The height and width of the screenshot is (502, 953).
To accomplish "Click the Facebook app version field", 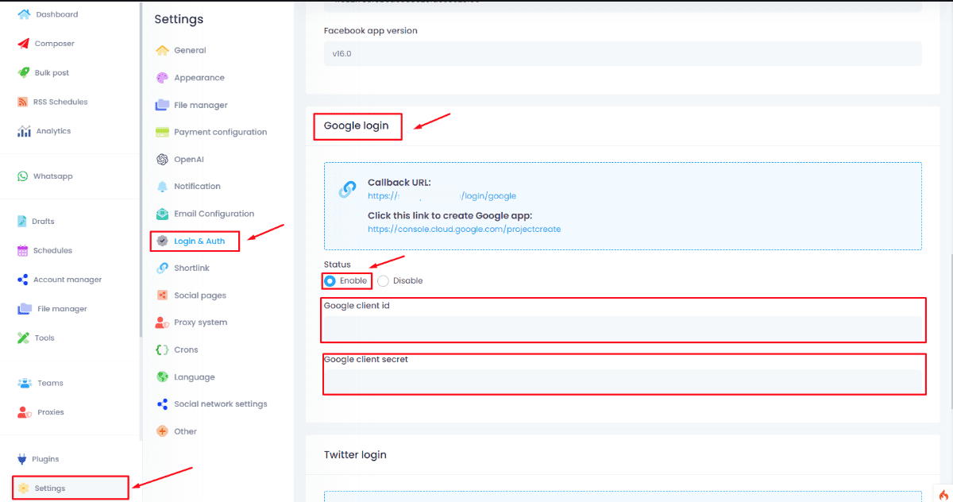I will tap(623, 54).
